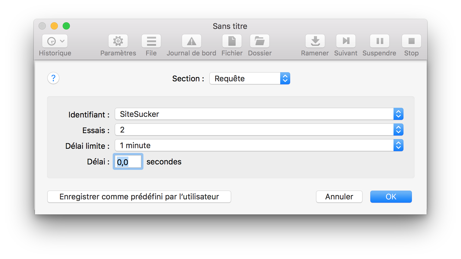Click Enregistrer comme prédéfini par l'utilisateur
Viewport: 461px width, 259px height.
point(139,197)
